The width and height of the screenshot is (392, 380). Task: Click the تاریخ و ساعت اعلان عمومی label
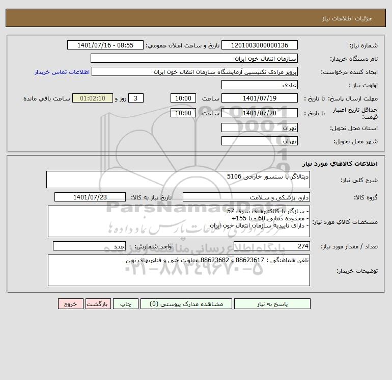(183, 45)
